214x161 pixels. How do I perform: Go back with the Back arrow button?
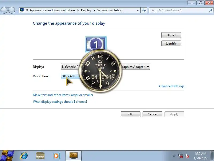pyautogui.click(x=4, y=10)
